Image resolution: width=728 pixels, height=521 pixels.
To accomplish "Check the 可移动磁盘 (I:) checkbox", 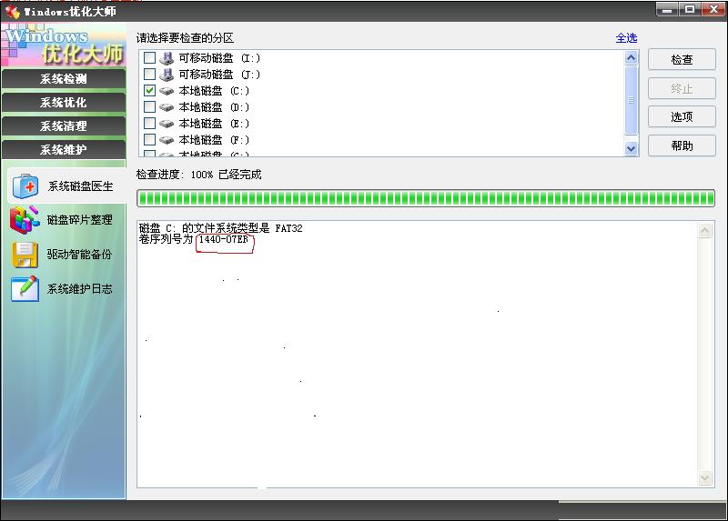I will (x=149, y=57).
